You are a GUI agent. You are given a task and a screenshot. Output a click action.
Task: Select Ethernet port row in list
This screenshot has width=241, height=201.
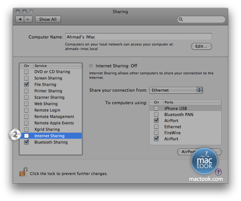pyautogui.click(x=185, y=127)
